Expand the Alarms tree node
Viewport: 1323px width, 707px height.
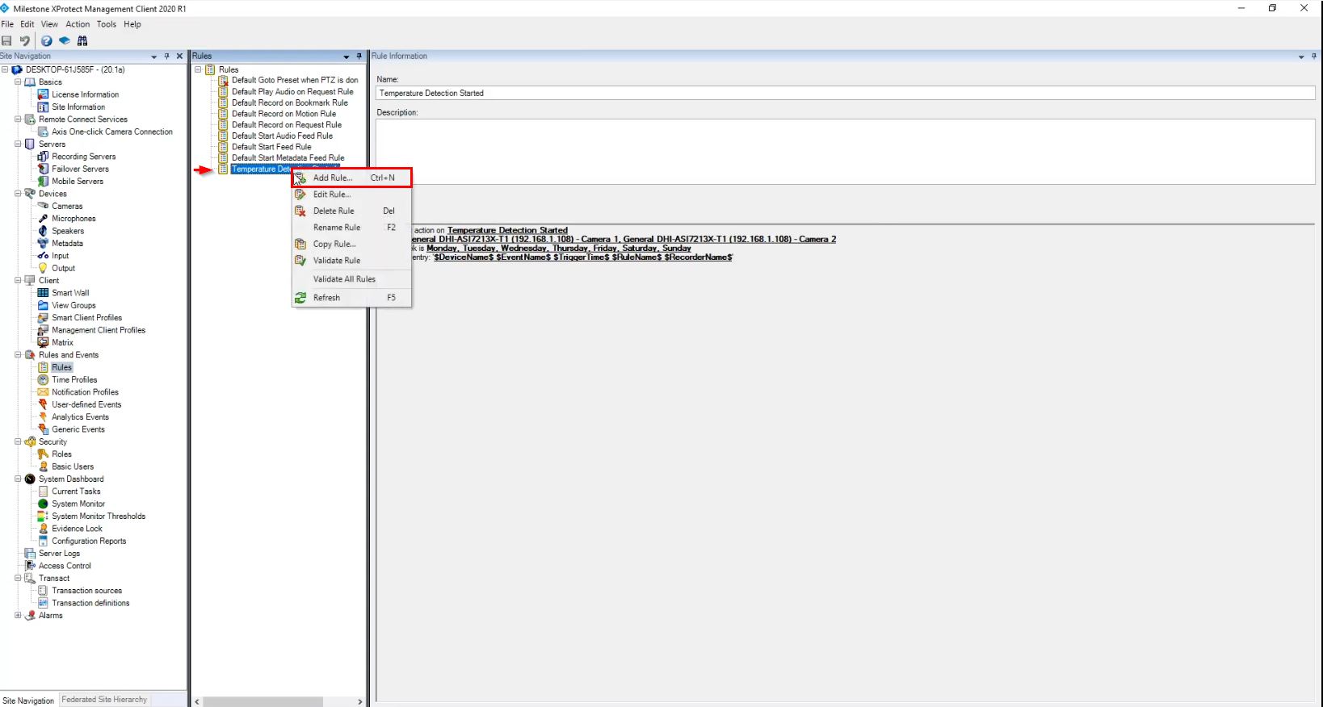pyautogui.click(x=18, y=616)
